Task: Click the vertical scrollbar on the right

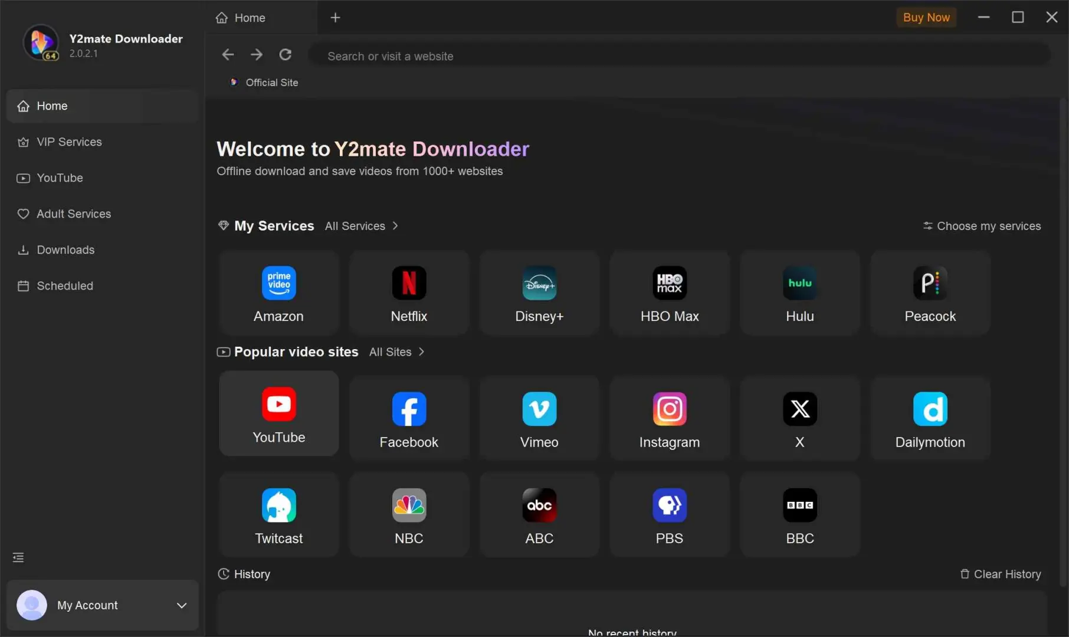Action: click(1064, 342)
